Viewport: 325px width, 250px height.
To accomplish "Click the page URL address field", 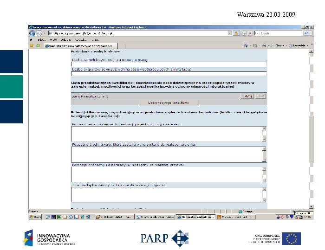I will (138, 33).
